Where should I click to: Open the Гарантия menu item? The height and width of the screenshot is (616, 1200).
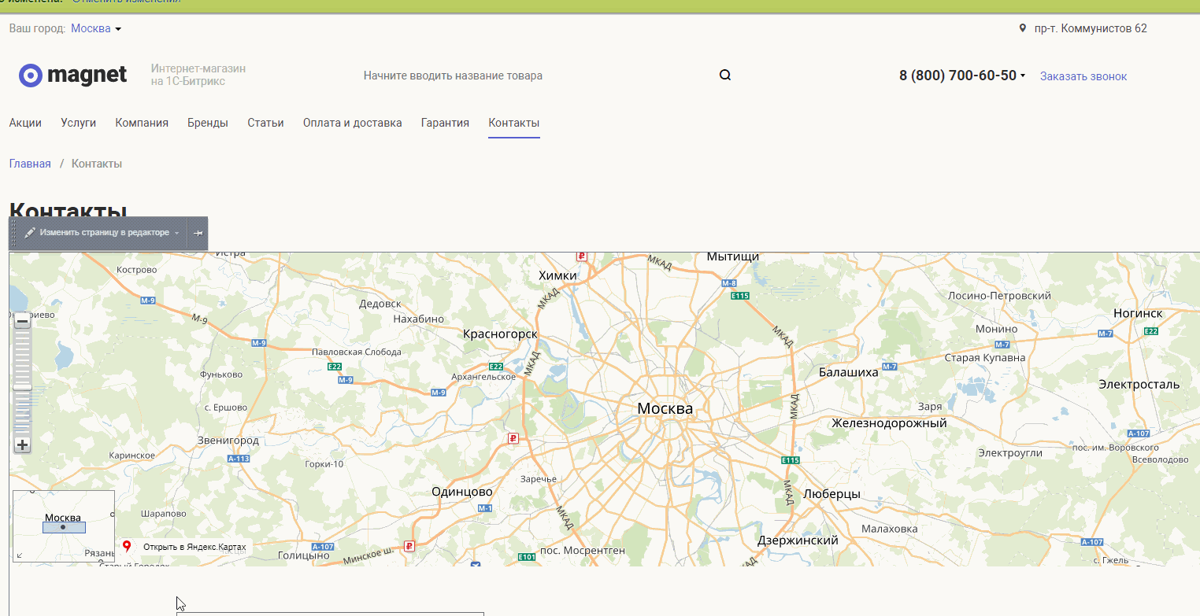point(445,123)
